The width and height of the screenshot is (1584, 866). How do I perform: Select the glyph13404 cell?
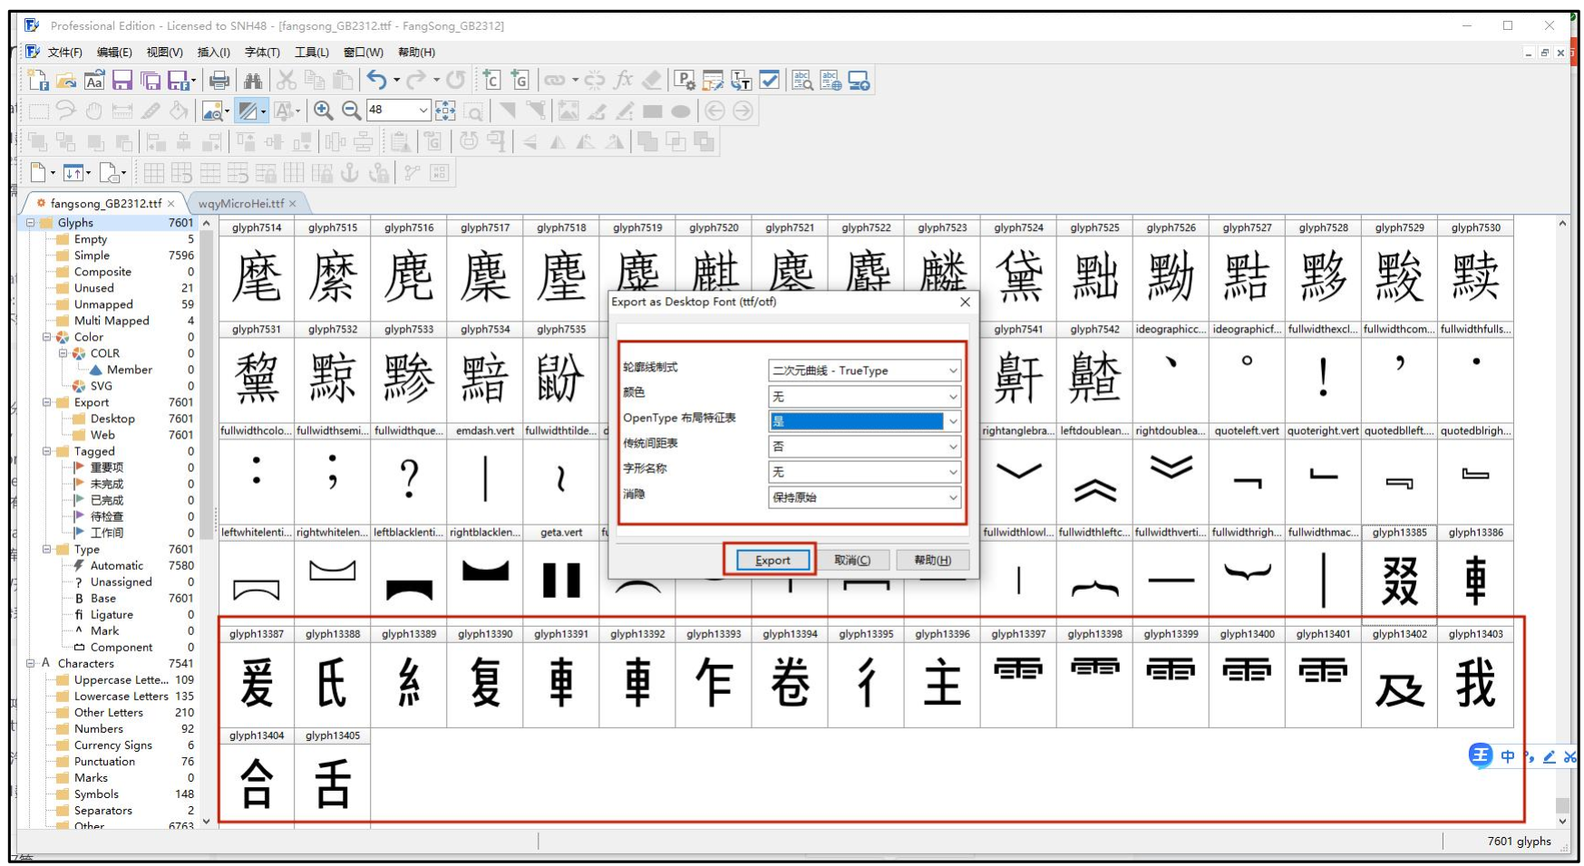(257, 781)
